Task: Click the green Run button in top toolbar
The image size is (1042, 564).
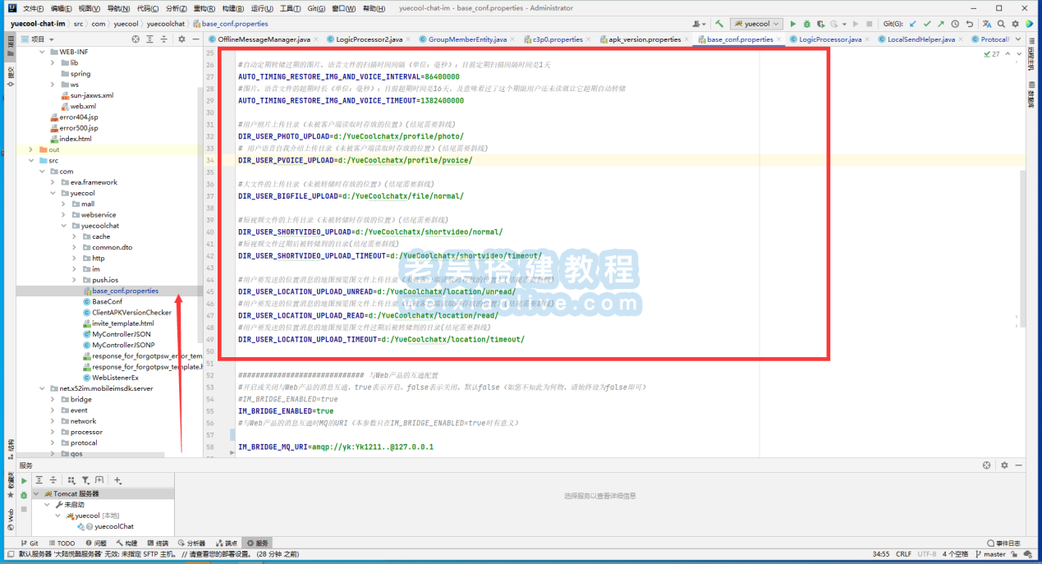Action: [793, 24]
